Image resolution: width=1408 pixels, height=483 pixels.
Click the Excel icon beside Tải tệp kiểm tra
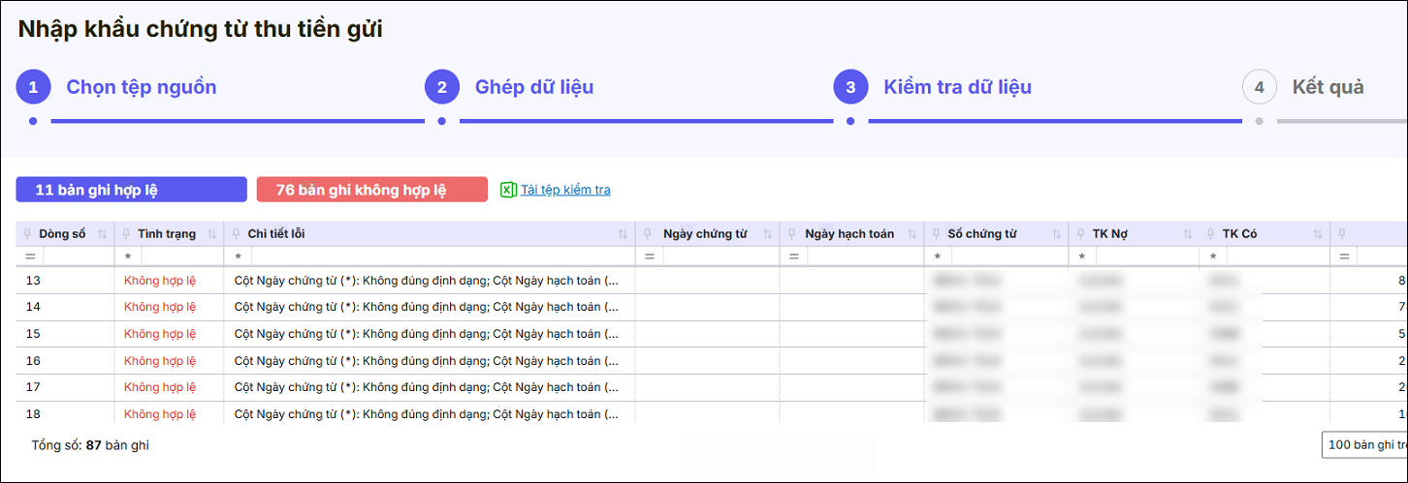point(507,190)
